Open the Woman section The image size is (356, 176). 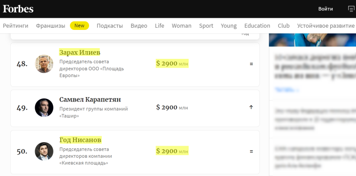click(182, 26)
